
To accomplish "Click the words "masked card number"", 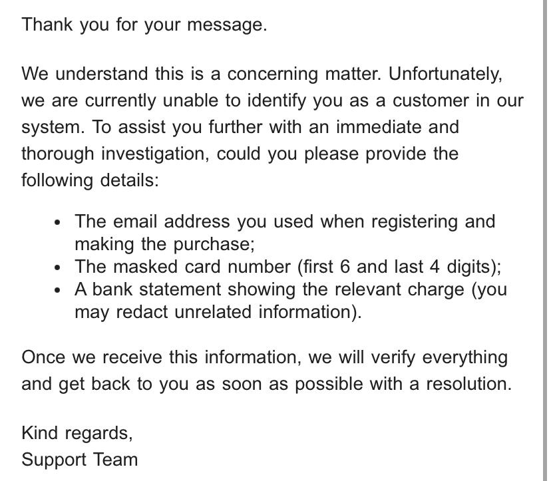I will pos(201,267).
